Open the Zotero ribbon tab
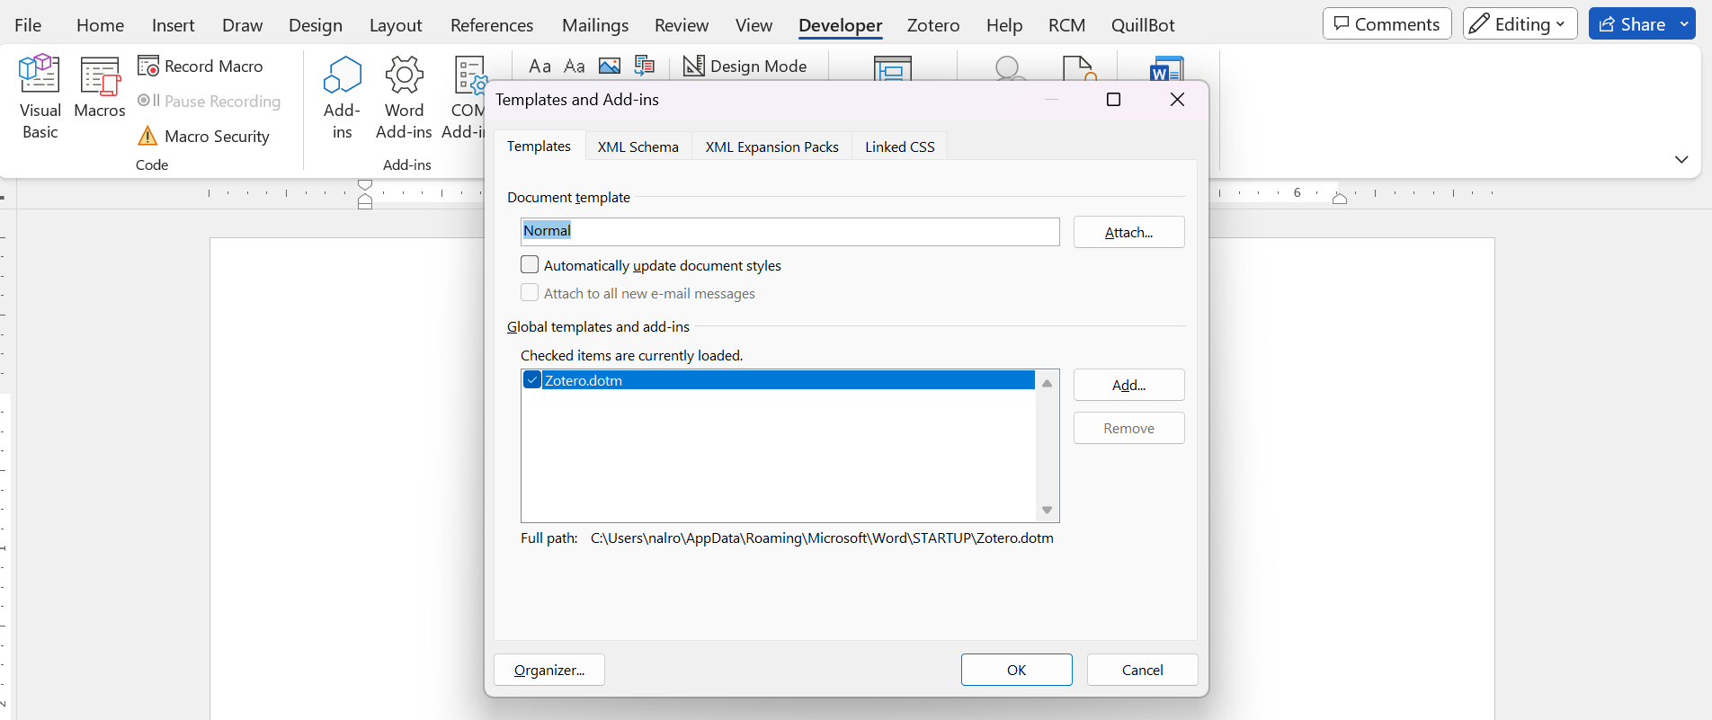This screenshot has height=720, width=1712. 933,25
